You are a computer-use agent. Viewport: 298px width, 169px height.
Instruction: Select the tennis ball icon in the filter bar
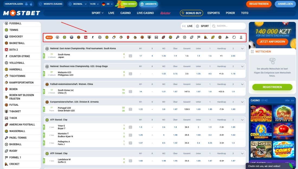[x=64, y=37]
